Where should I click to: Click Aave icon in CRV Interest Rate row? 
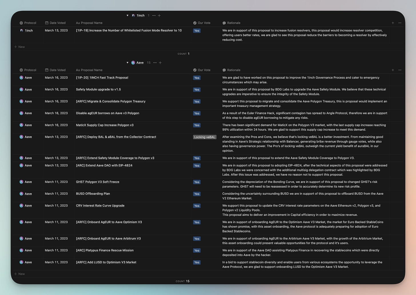(21, 206)
